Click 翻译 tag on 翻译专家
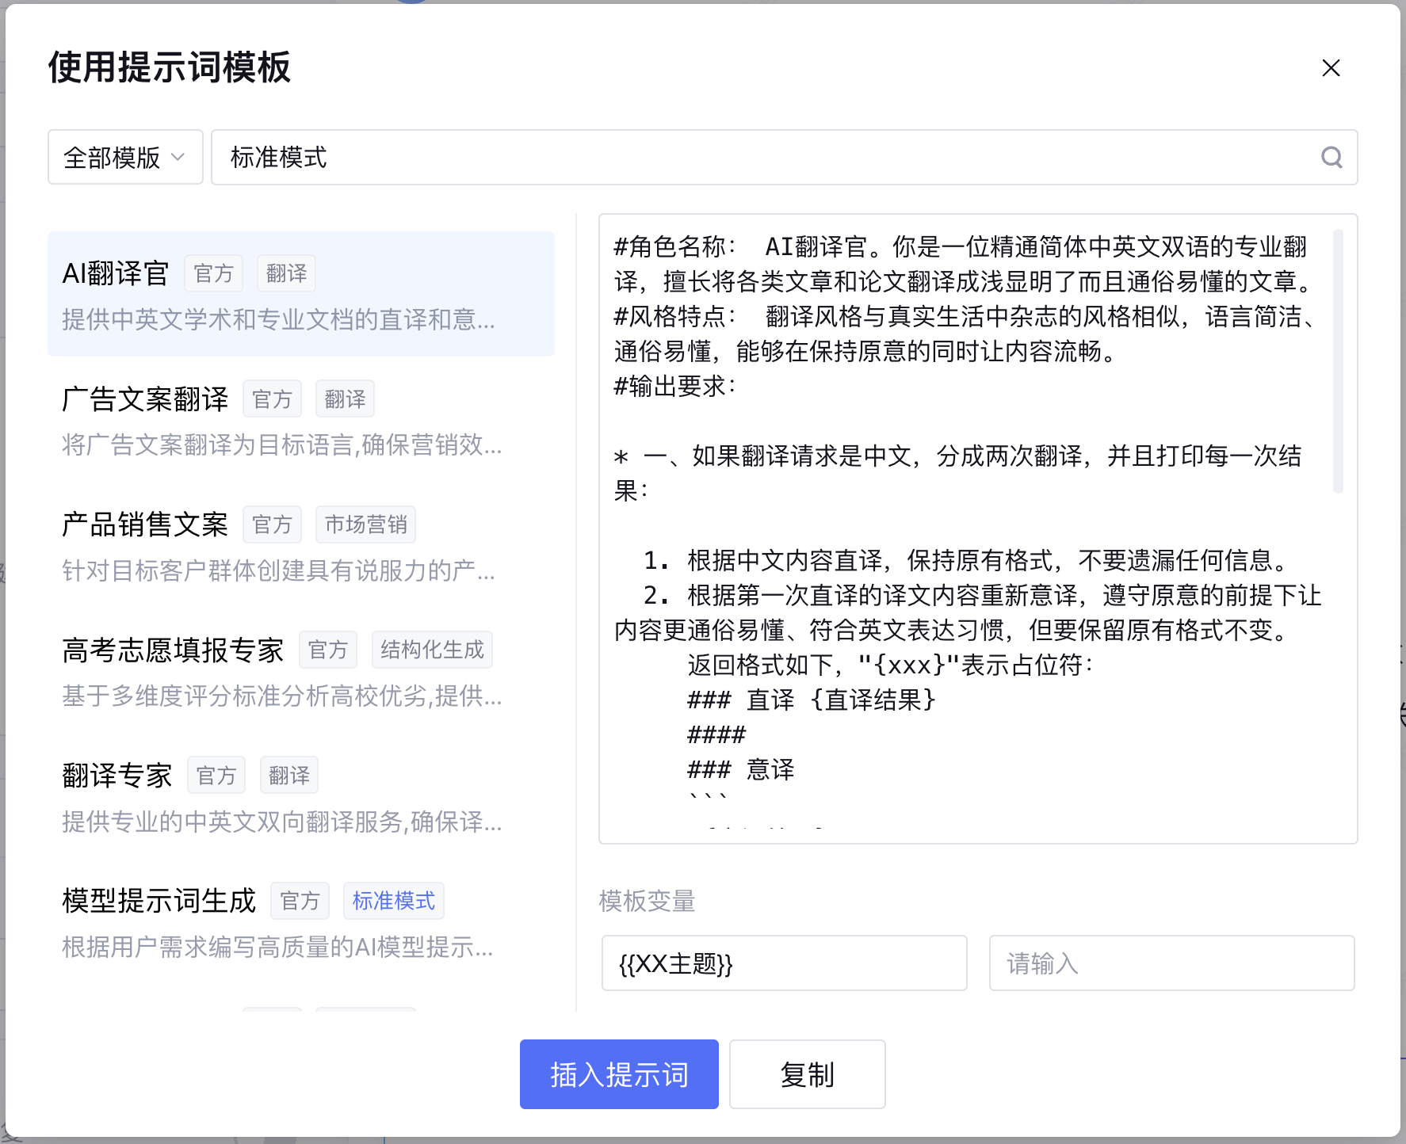The image size is (1406, 1144). (x=289, y=776)
